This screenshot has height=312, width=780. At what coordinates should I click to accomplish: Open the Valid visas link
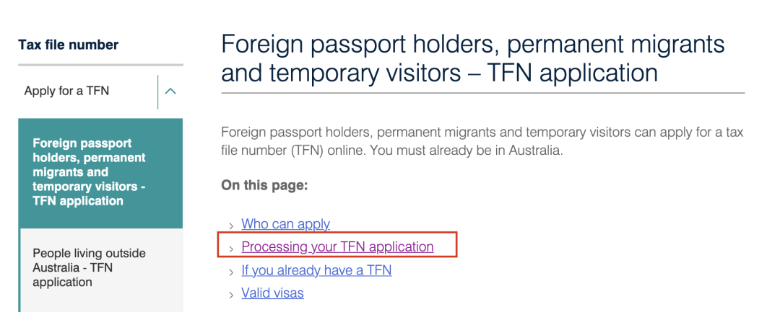(x=272, y=293)
